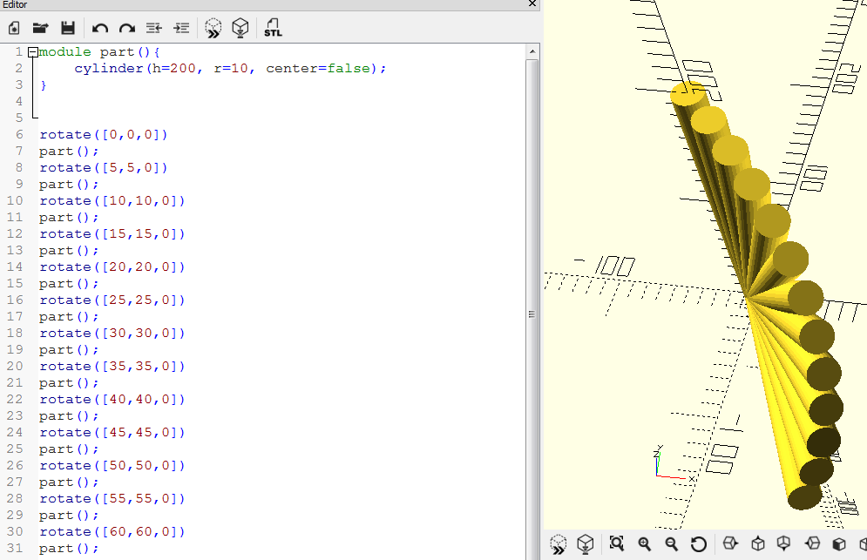
Task: Click Render icon in the editor toolbar
Action: pos(240,29)
